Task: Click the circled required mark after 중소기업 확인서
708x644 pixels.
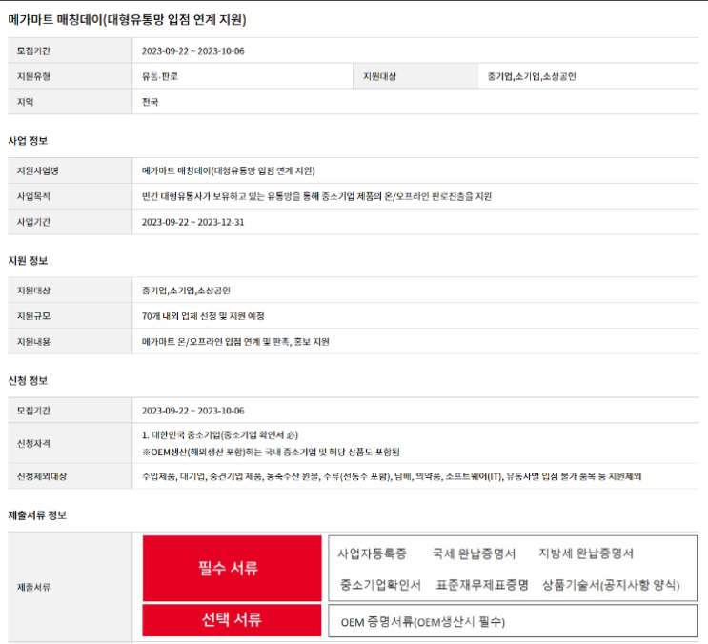Action: click(291, 435)
